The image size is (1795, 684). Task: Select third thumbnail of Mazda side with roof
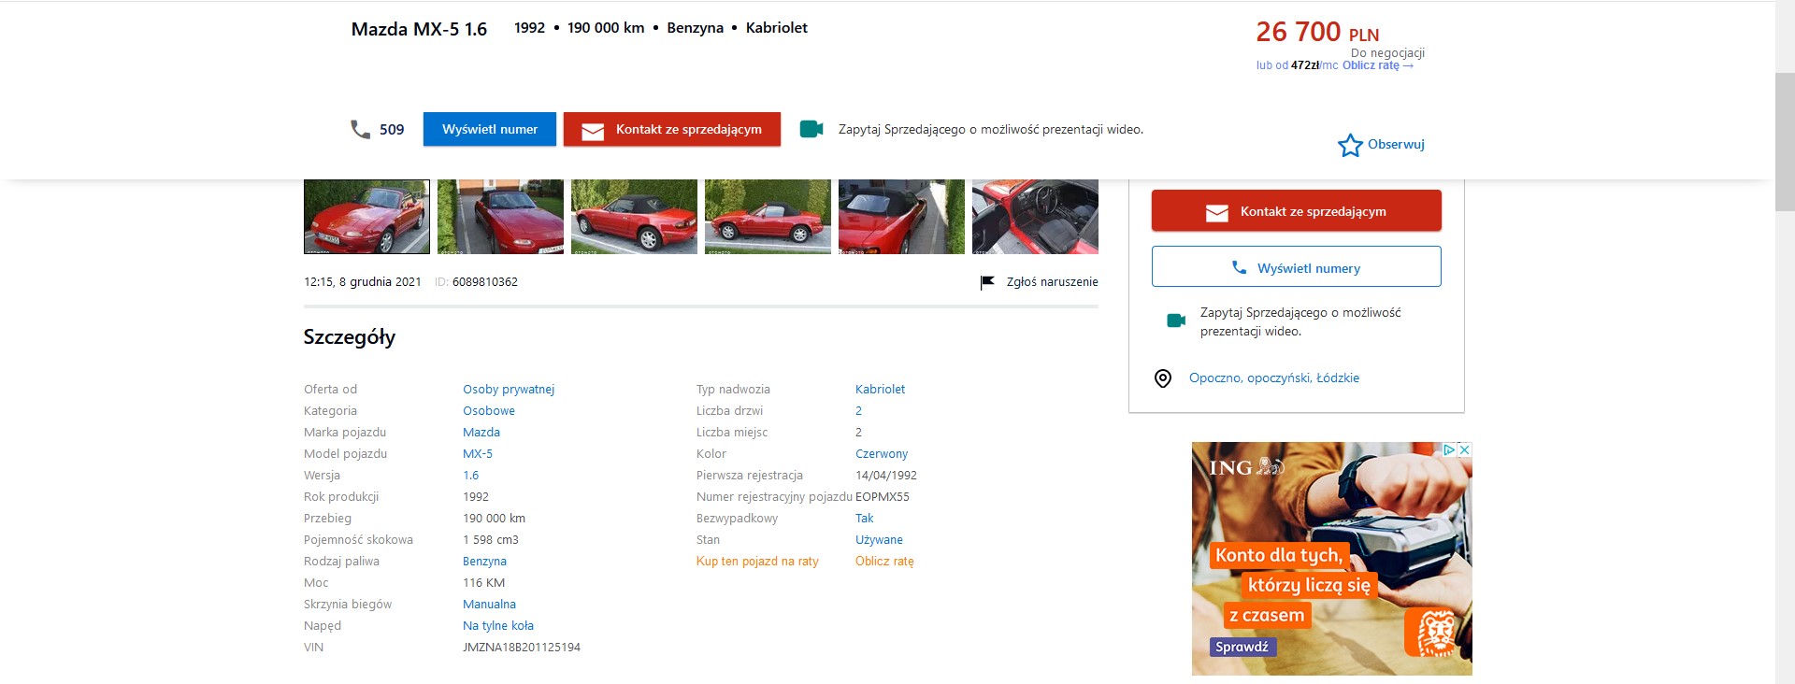[x=634, y=217]
